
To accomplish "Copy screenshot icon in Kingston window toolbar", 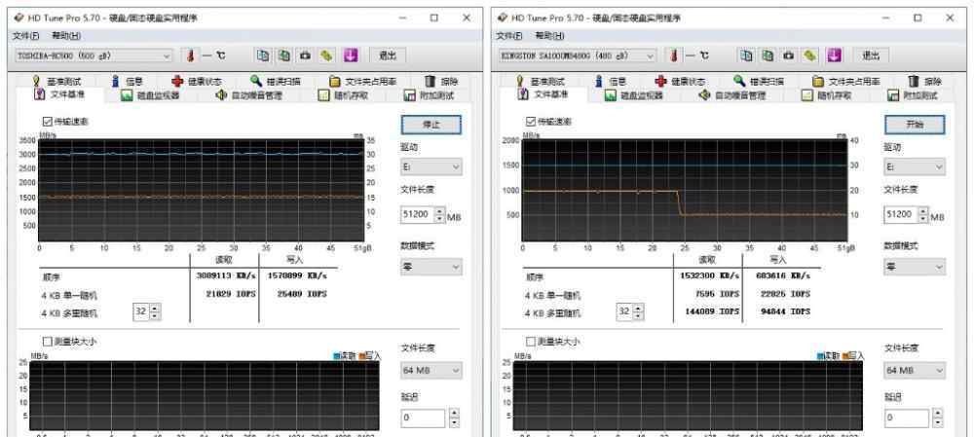I will pyautogui.click(x=768, y=55).
